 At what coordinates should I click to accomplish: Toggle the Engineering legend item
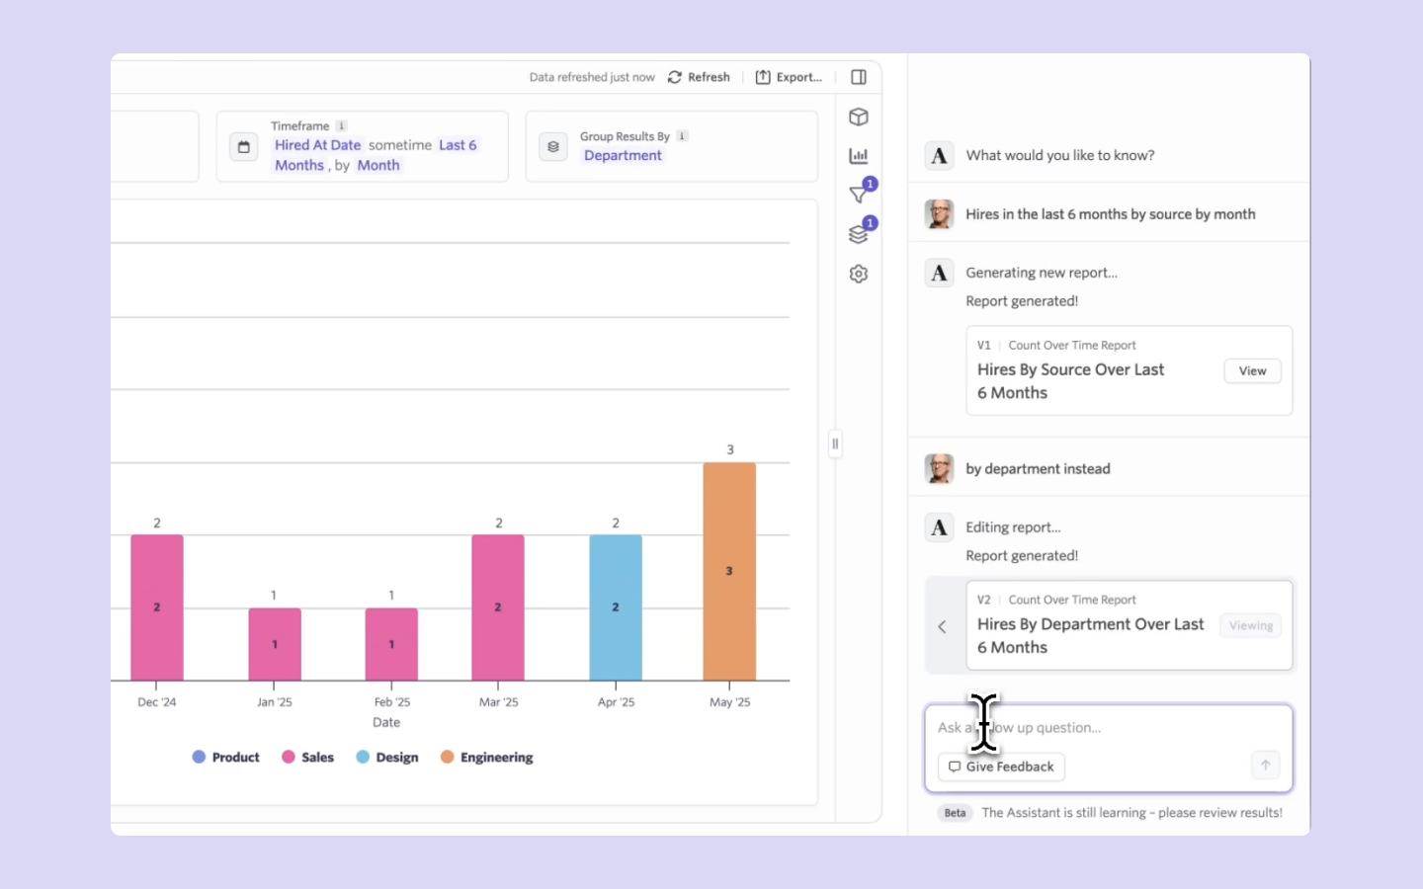(487, 758)
